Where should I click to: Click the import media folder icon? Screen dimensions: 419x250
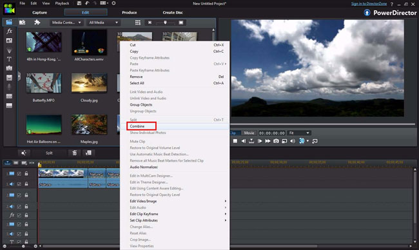tap(22, 23)
